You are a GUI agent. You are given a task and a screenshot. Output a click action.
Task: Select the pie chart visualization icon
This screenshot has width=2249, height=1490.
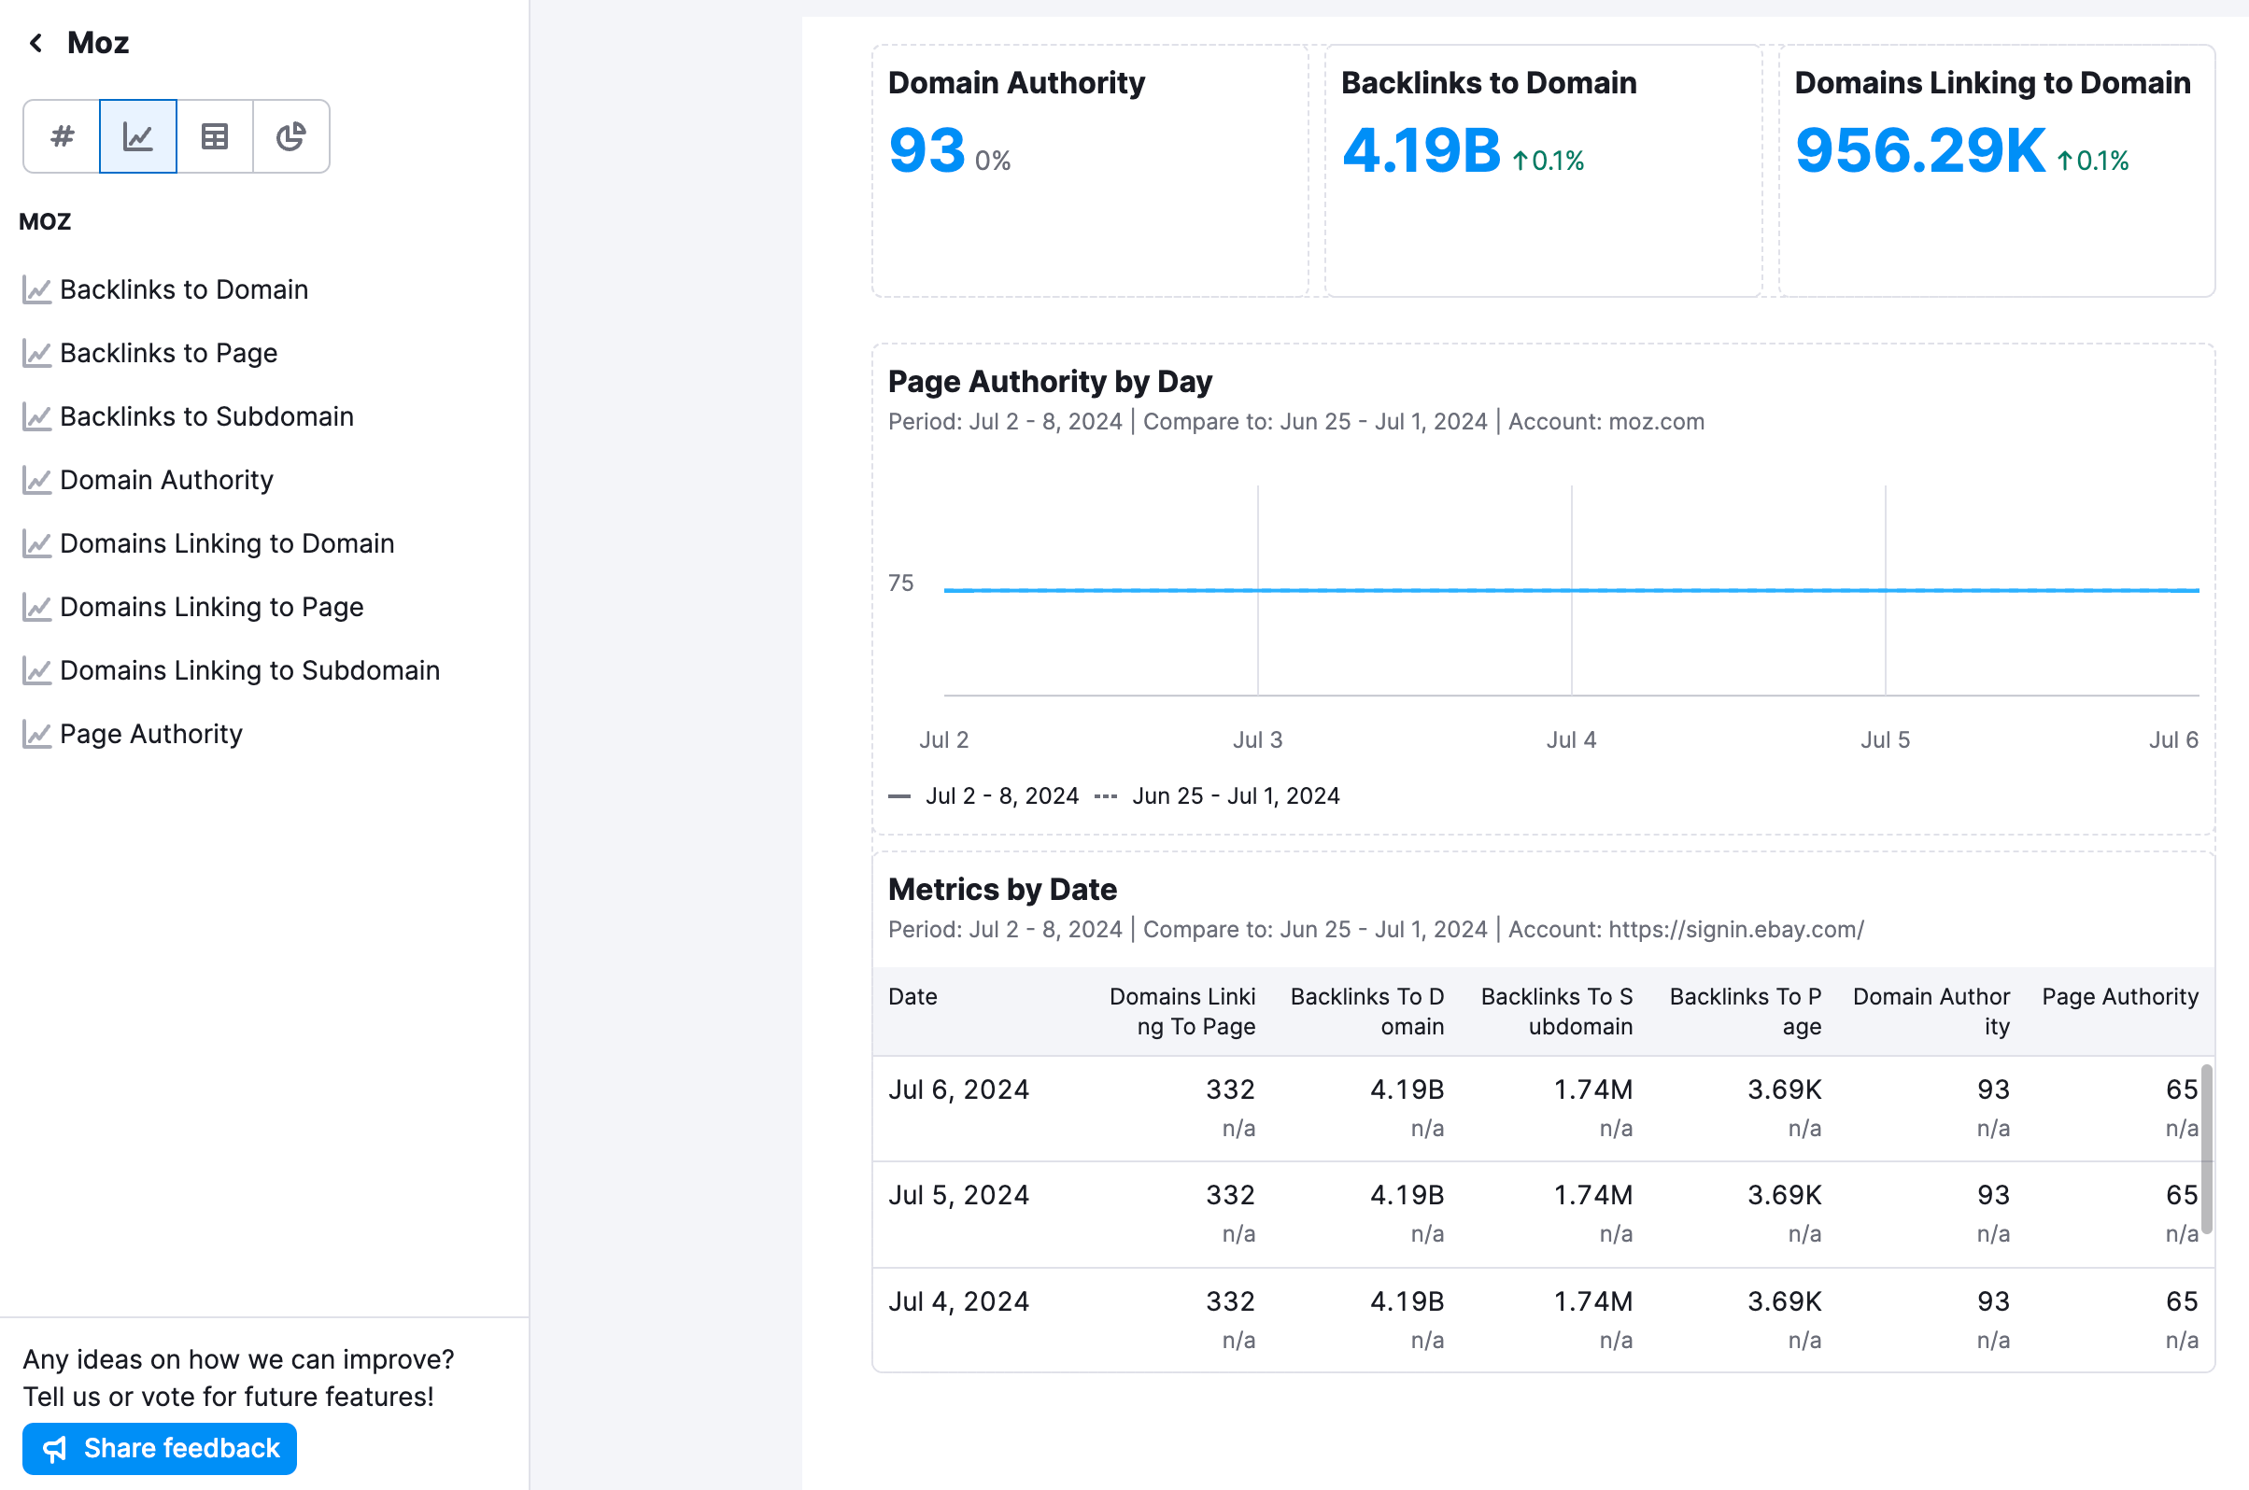(290, 136)
